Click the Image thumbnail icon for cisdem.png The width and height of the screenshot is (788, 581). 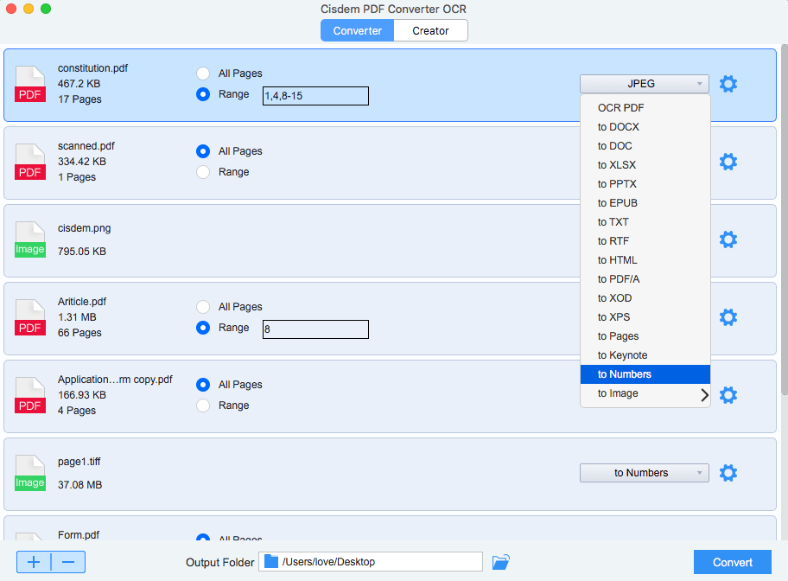[30, 239]
